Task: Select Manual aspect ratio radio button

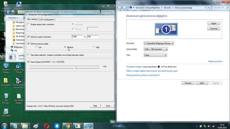Action: click(x=73, y=29)
